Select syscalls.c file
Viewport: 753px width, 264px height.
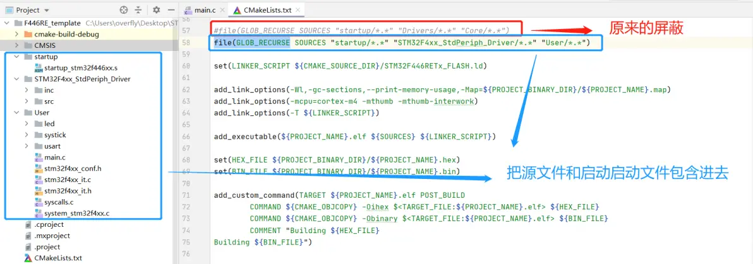[59, 202]
